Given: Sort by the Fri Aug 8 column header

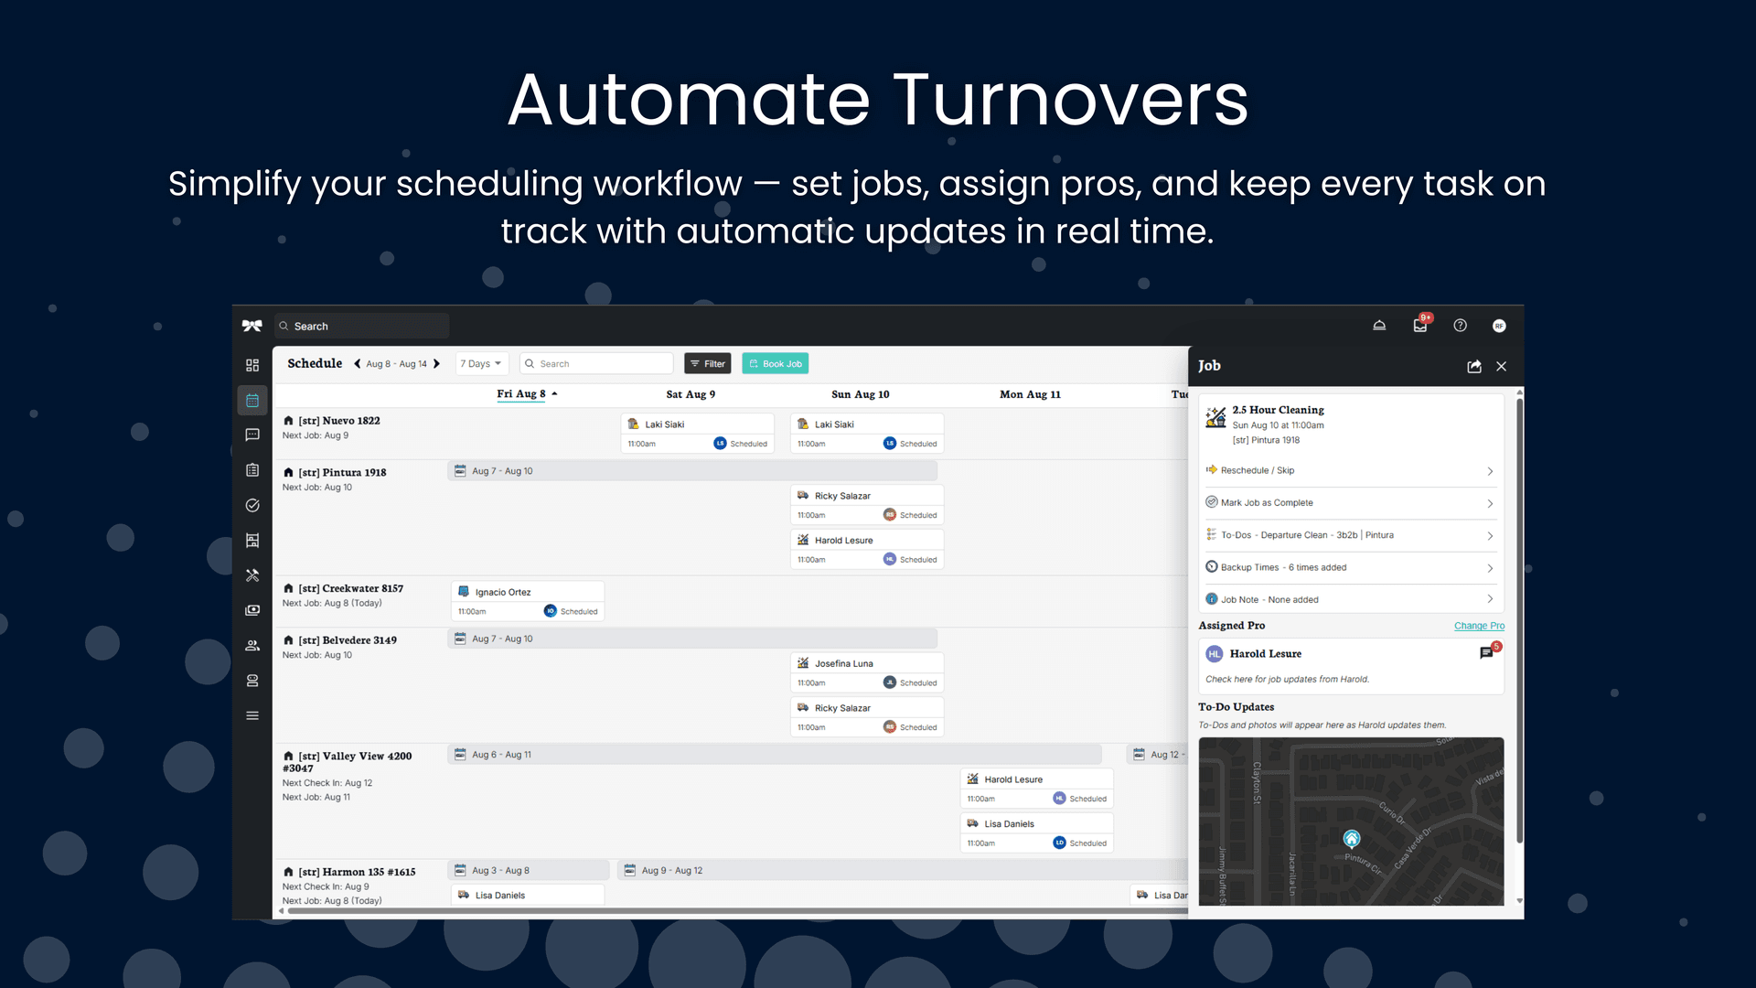Looking at the screenshot, I should coord(525,393).
